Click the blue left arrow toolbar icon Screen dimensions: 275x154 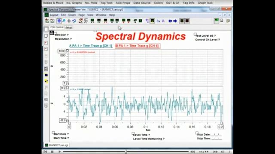pyautogui.click(x=170, y=21)
